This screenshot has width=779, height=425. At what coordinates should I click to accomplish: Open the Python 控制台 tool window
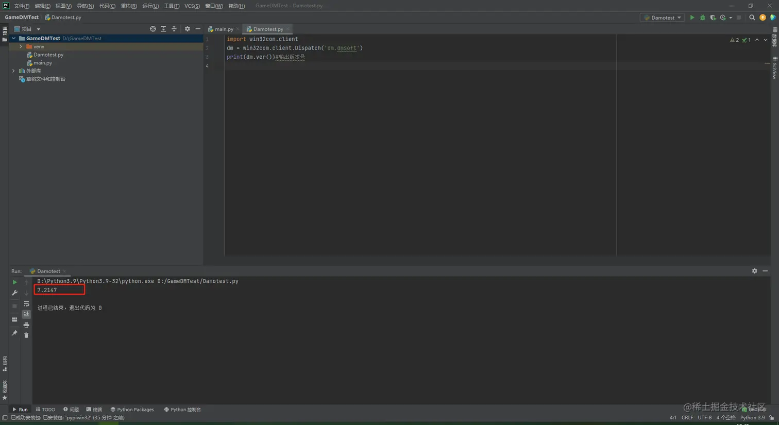point(182,410)
